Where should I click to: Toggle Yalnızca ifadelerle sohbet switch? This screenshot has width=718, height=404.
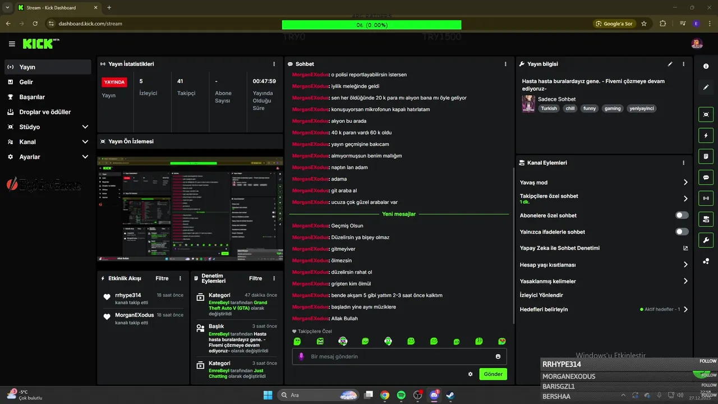[x=682, y=232]
